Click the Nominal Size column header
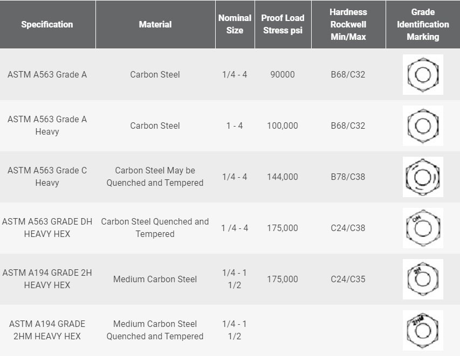Image resolution: width=460 pixels, height=356 pixels. [x=235, y=24]
